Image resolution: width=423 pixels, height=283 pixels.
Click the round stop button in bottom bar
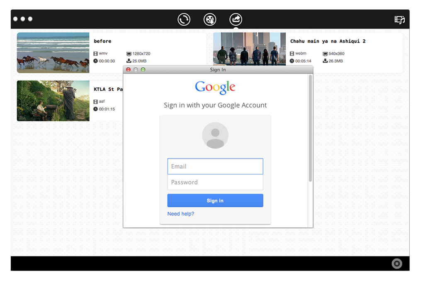coord(397,263)
